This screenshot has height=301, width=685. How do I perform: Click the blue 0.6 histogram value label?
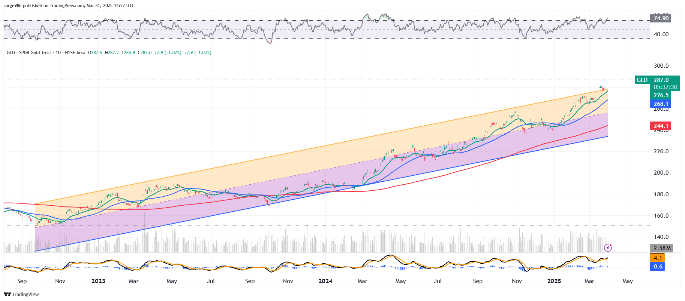click(658, 267)
